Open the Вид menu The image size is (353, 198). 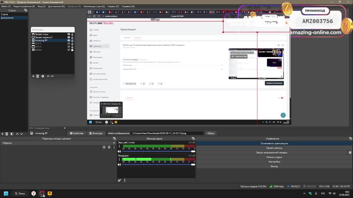point(41,6)
